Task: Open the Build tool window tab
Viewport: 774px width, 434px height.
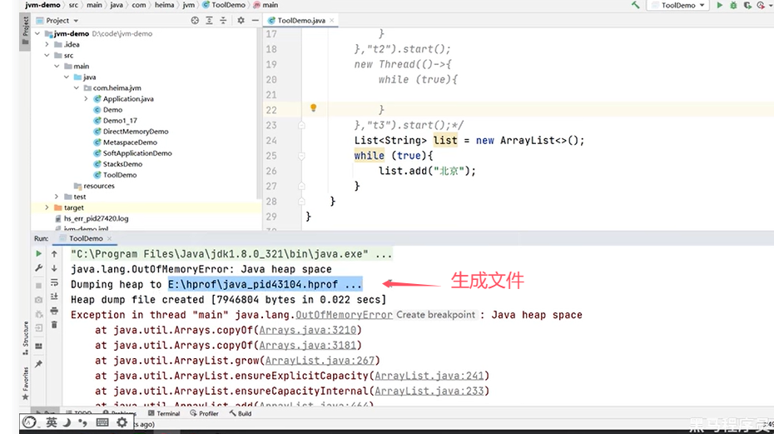Action: (x=241, y=413)
